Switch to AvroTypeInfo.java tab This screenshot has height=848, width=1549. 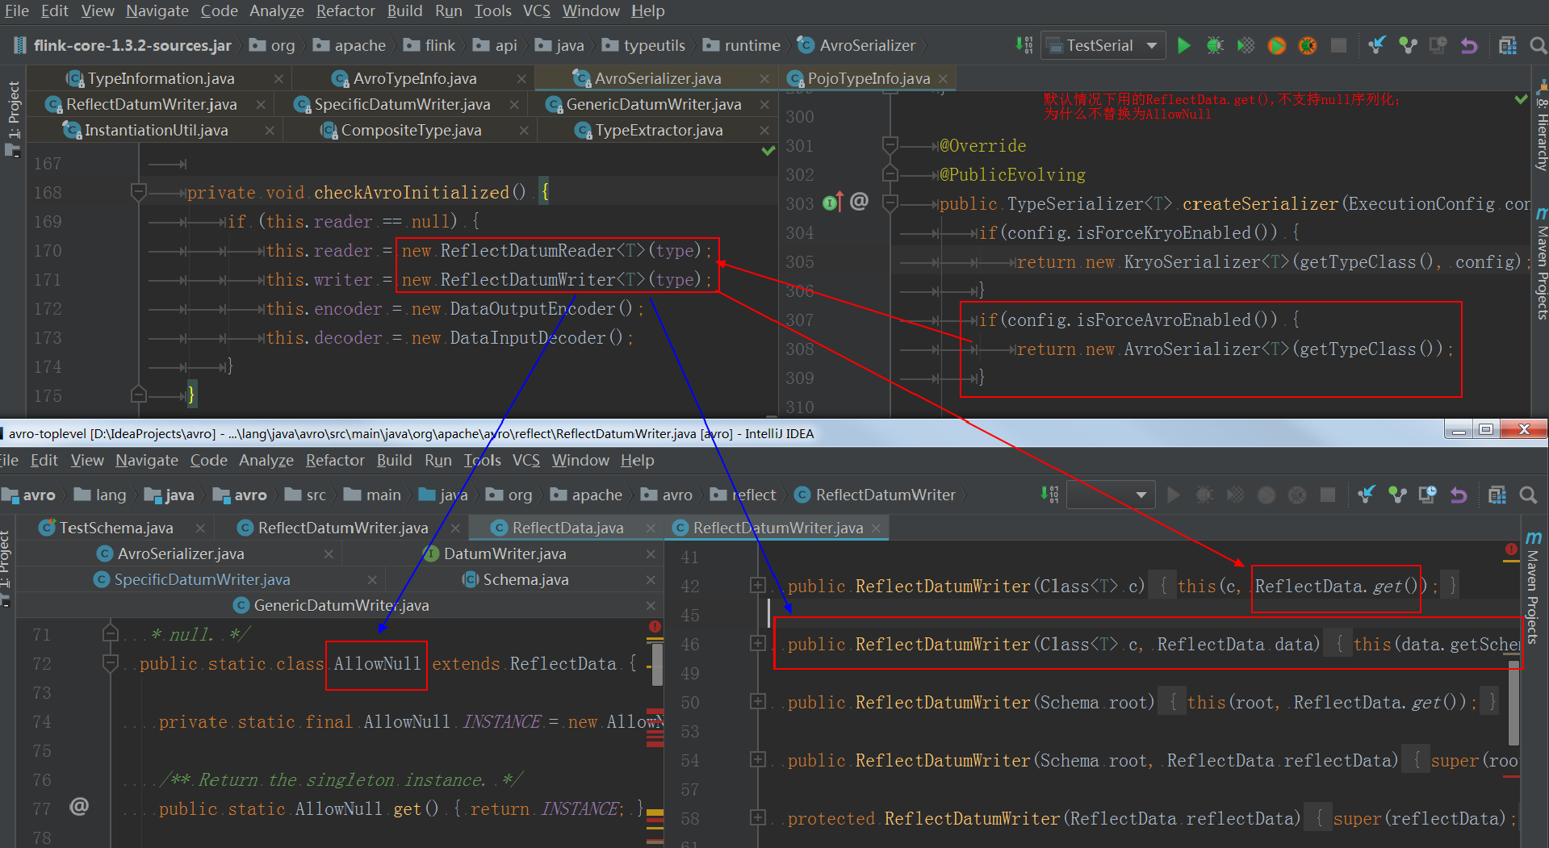pyautogui.click(x=415, y=78)
